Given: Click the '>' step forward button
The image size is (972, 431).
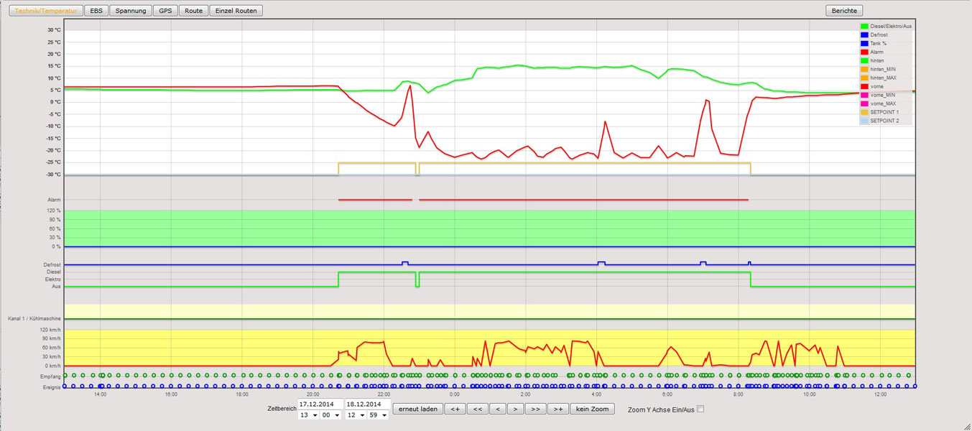Looking at the screenshot, I should [515, 409].
